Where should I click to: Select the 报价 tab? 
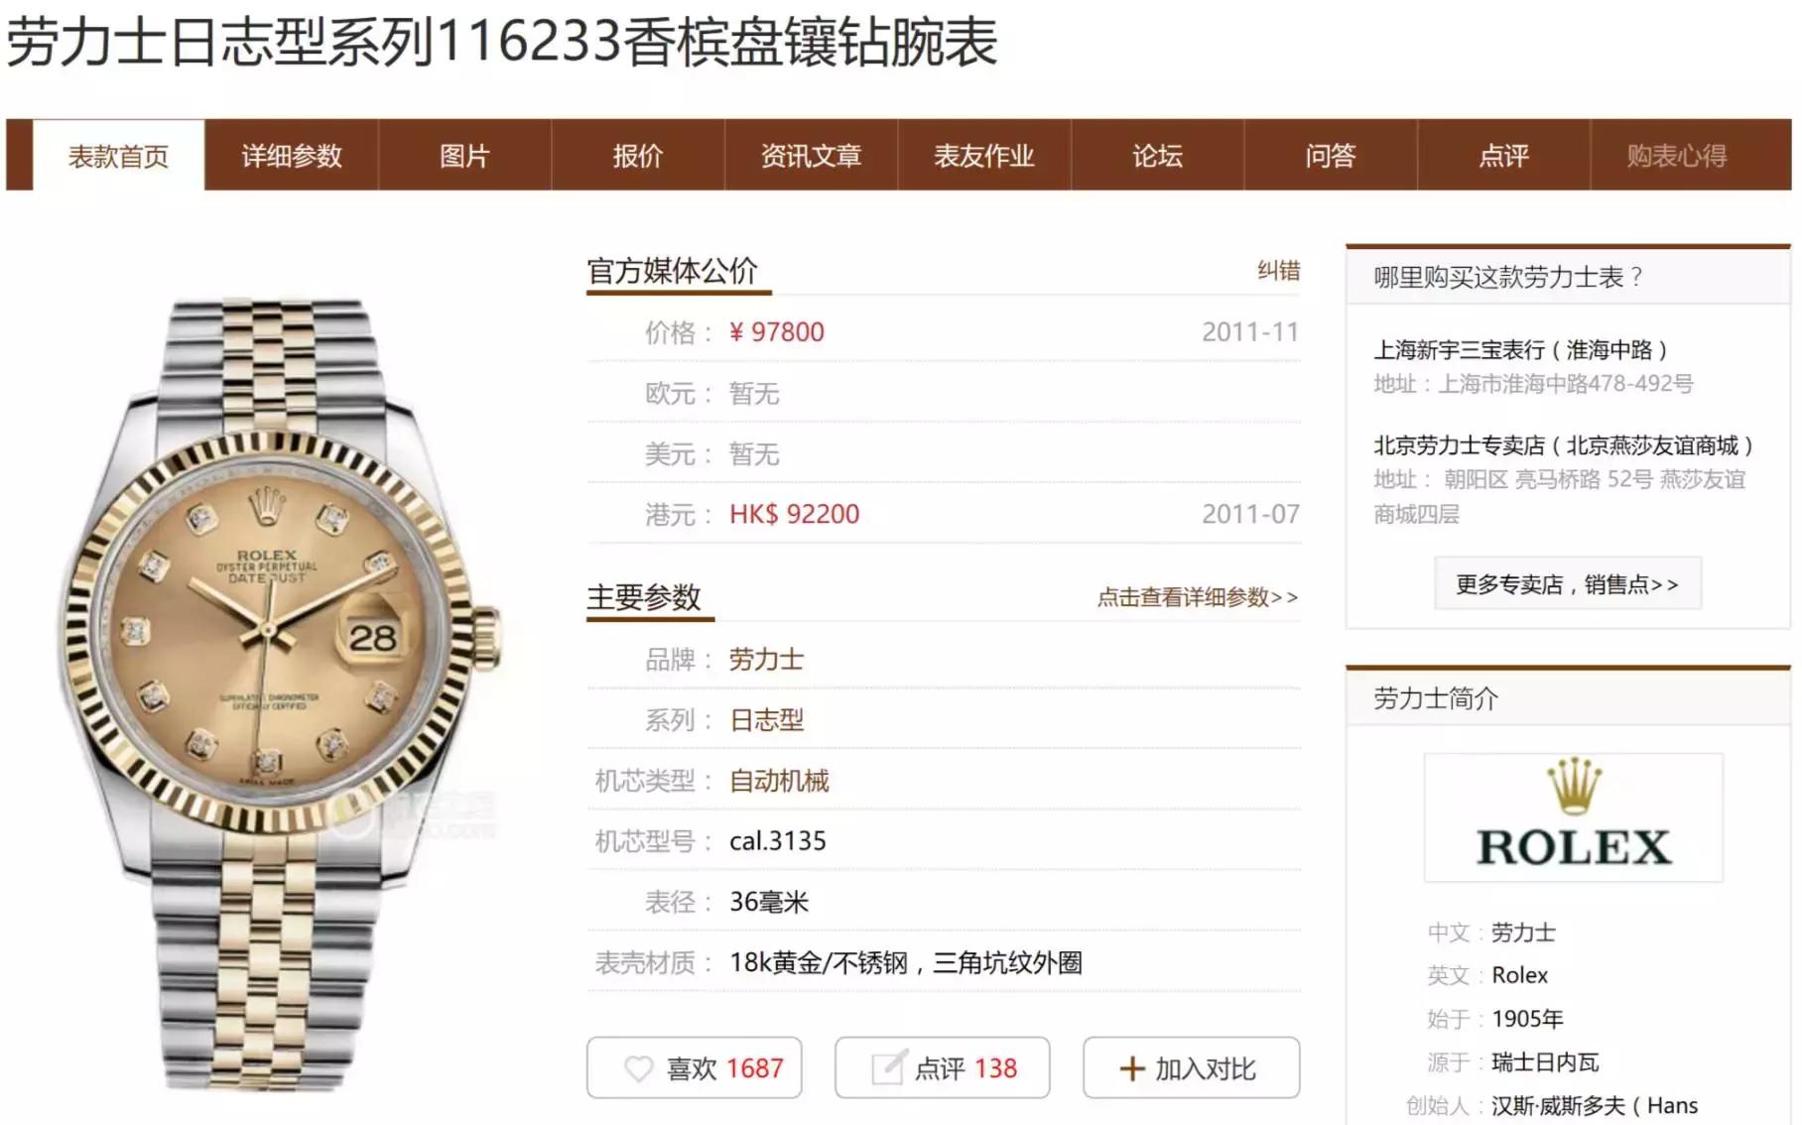(638, 156)
